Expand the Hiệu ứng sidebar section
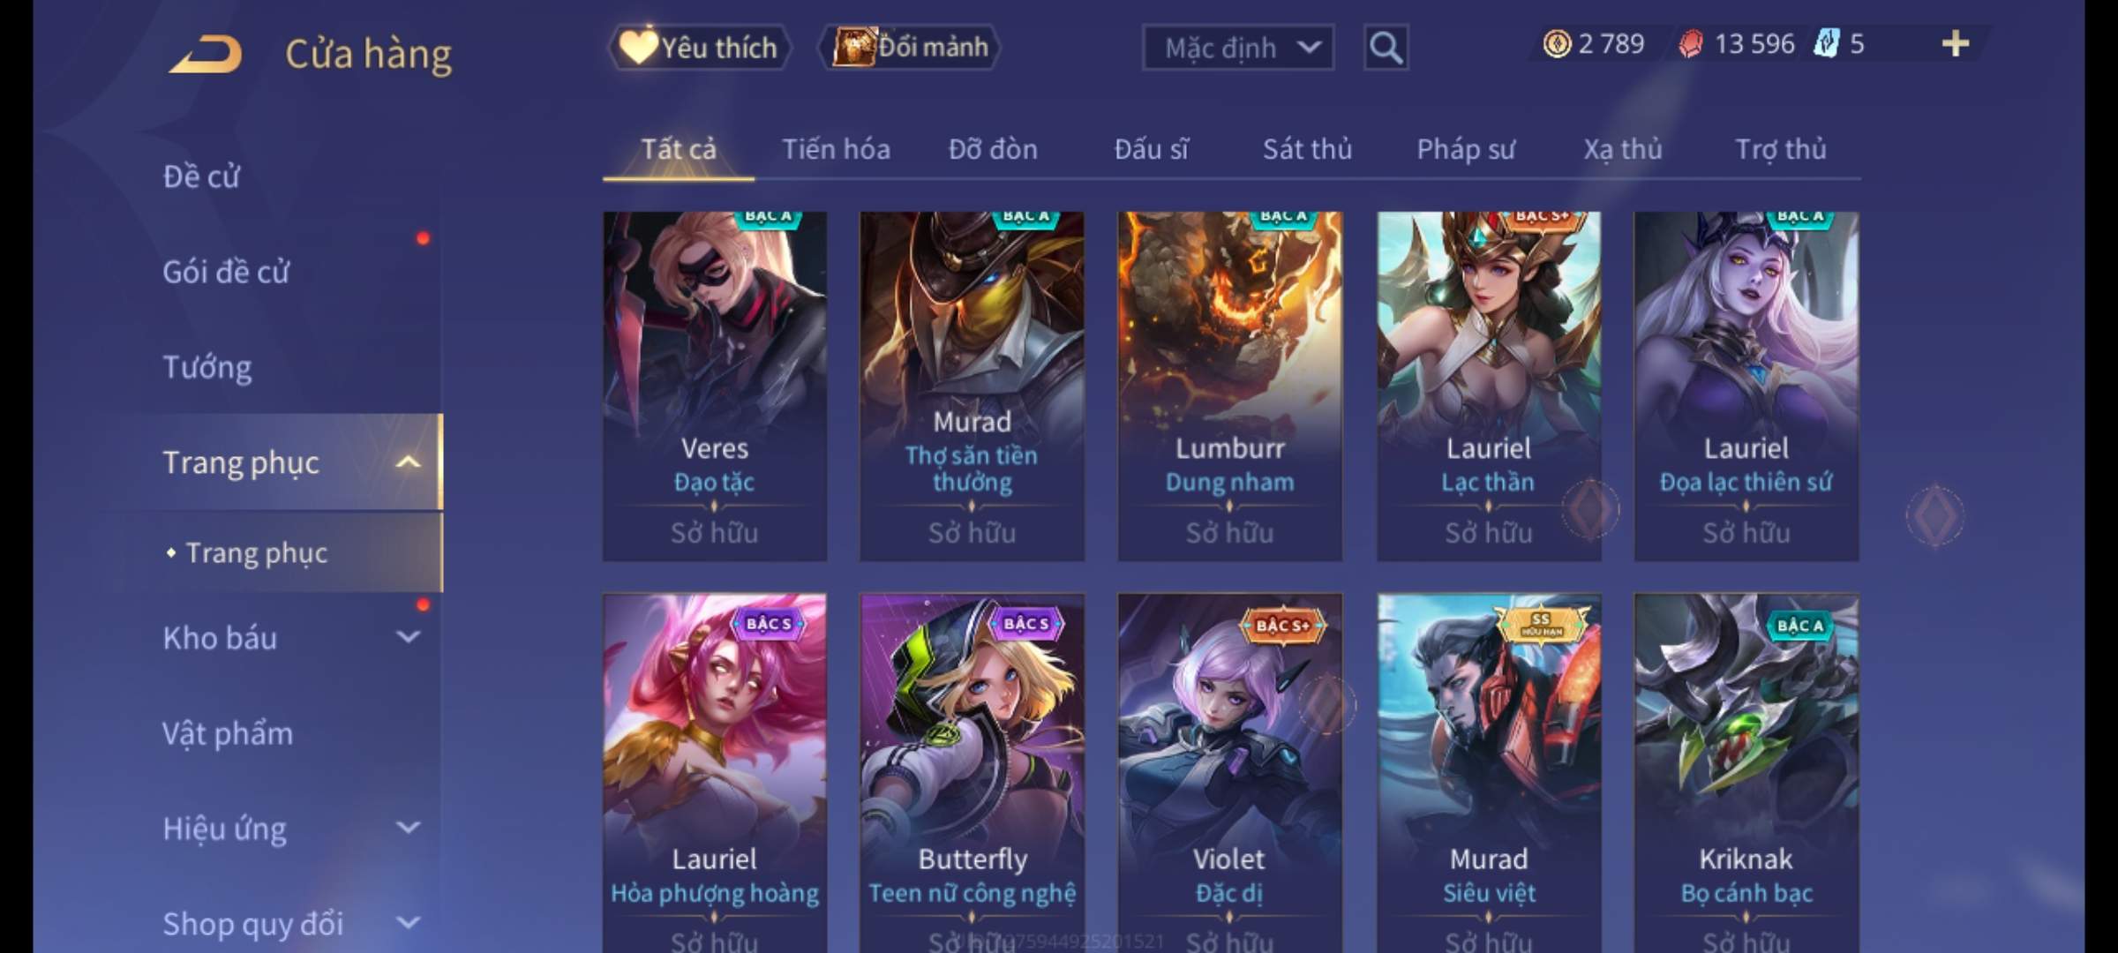The height and width of the screenshot is (953, 2118). click(x=408, y=828)
